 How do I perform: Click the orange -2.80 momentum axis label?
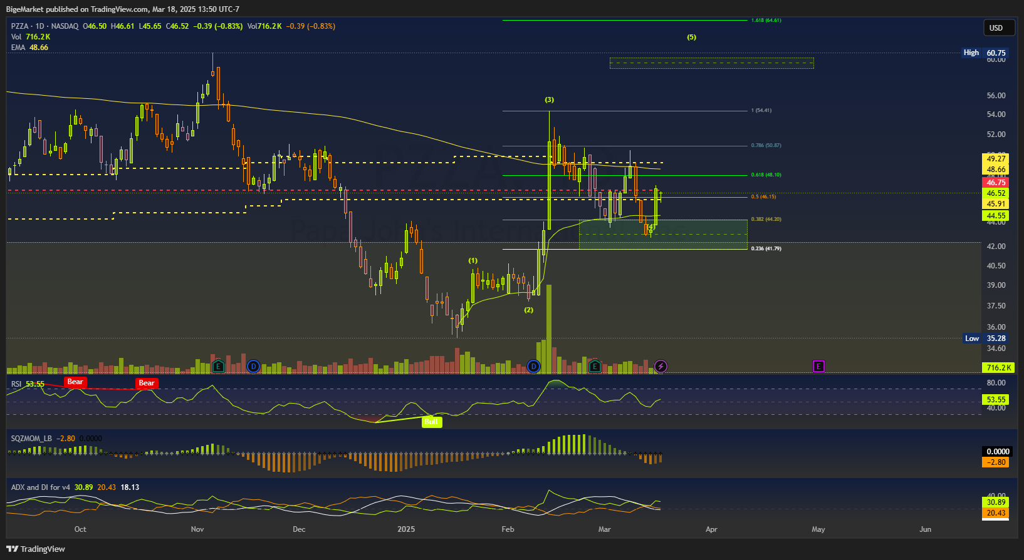click(x=996, y=462)
